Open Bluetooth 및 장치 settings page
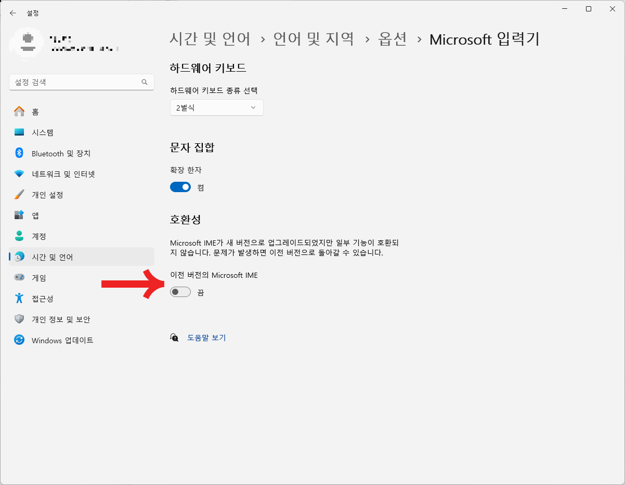The width and height of the screenshot is (625, 485). point(82,153)
